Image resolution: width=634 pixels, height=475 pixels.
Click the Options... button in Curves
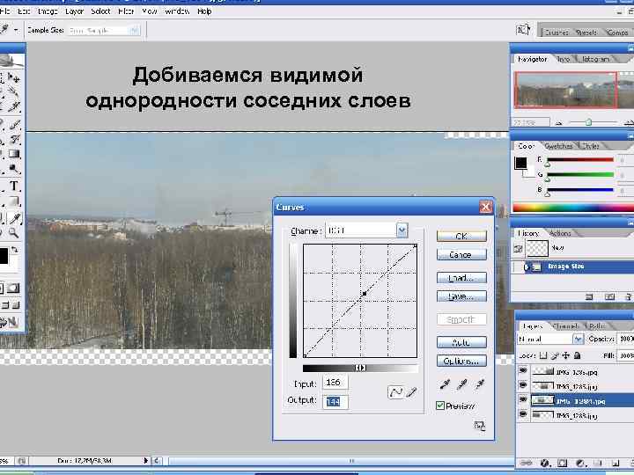point(461,362)
